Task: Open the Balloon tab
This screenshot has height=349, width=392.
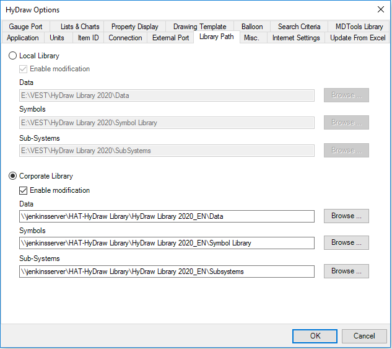Action: 252,27
